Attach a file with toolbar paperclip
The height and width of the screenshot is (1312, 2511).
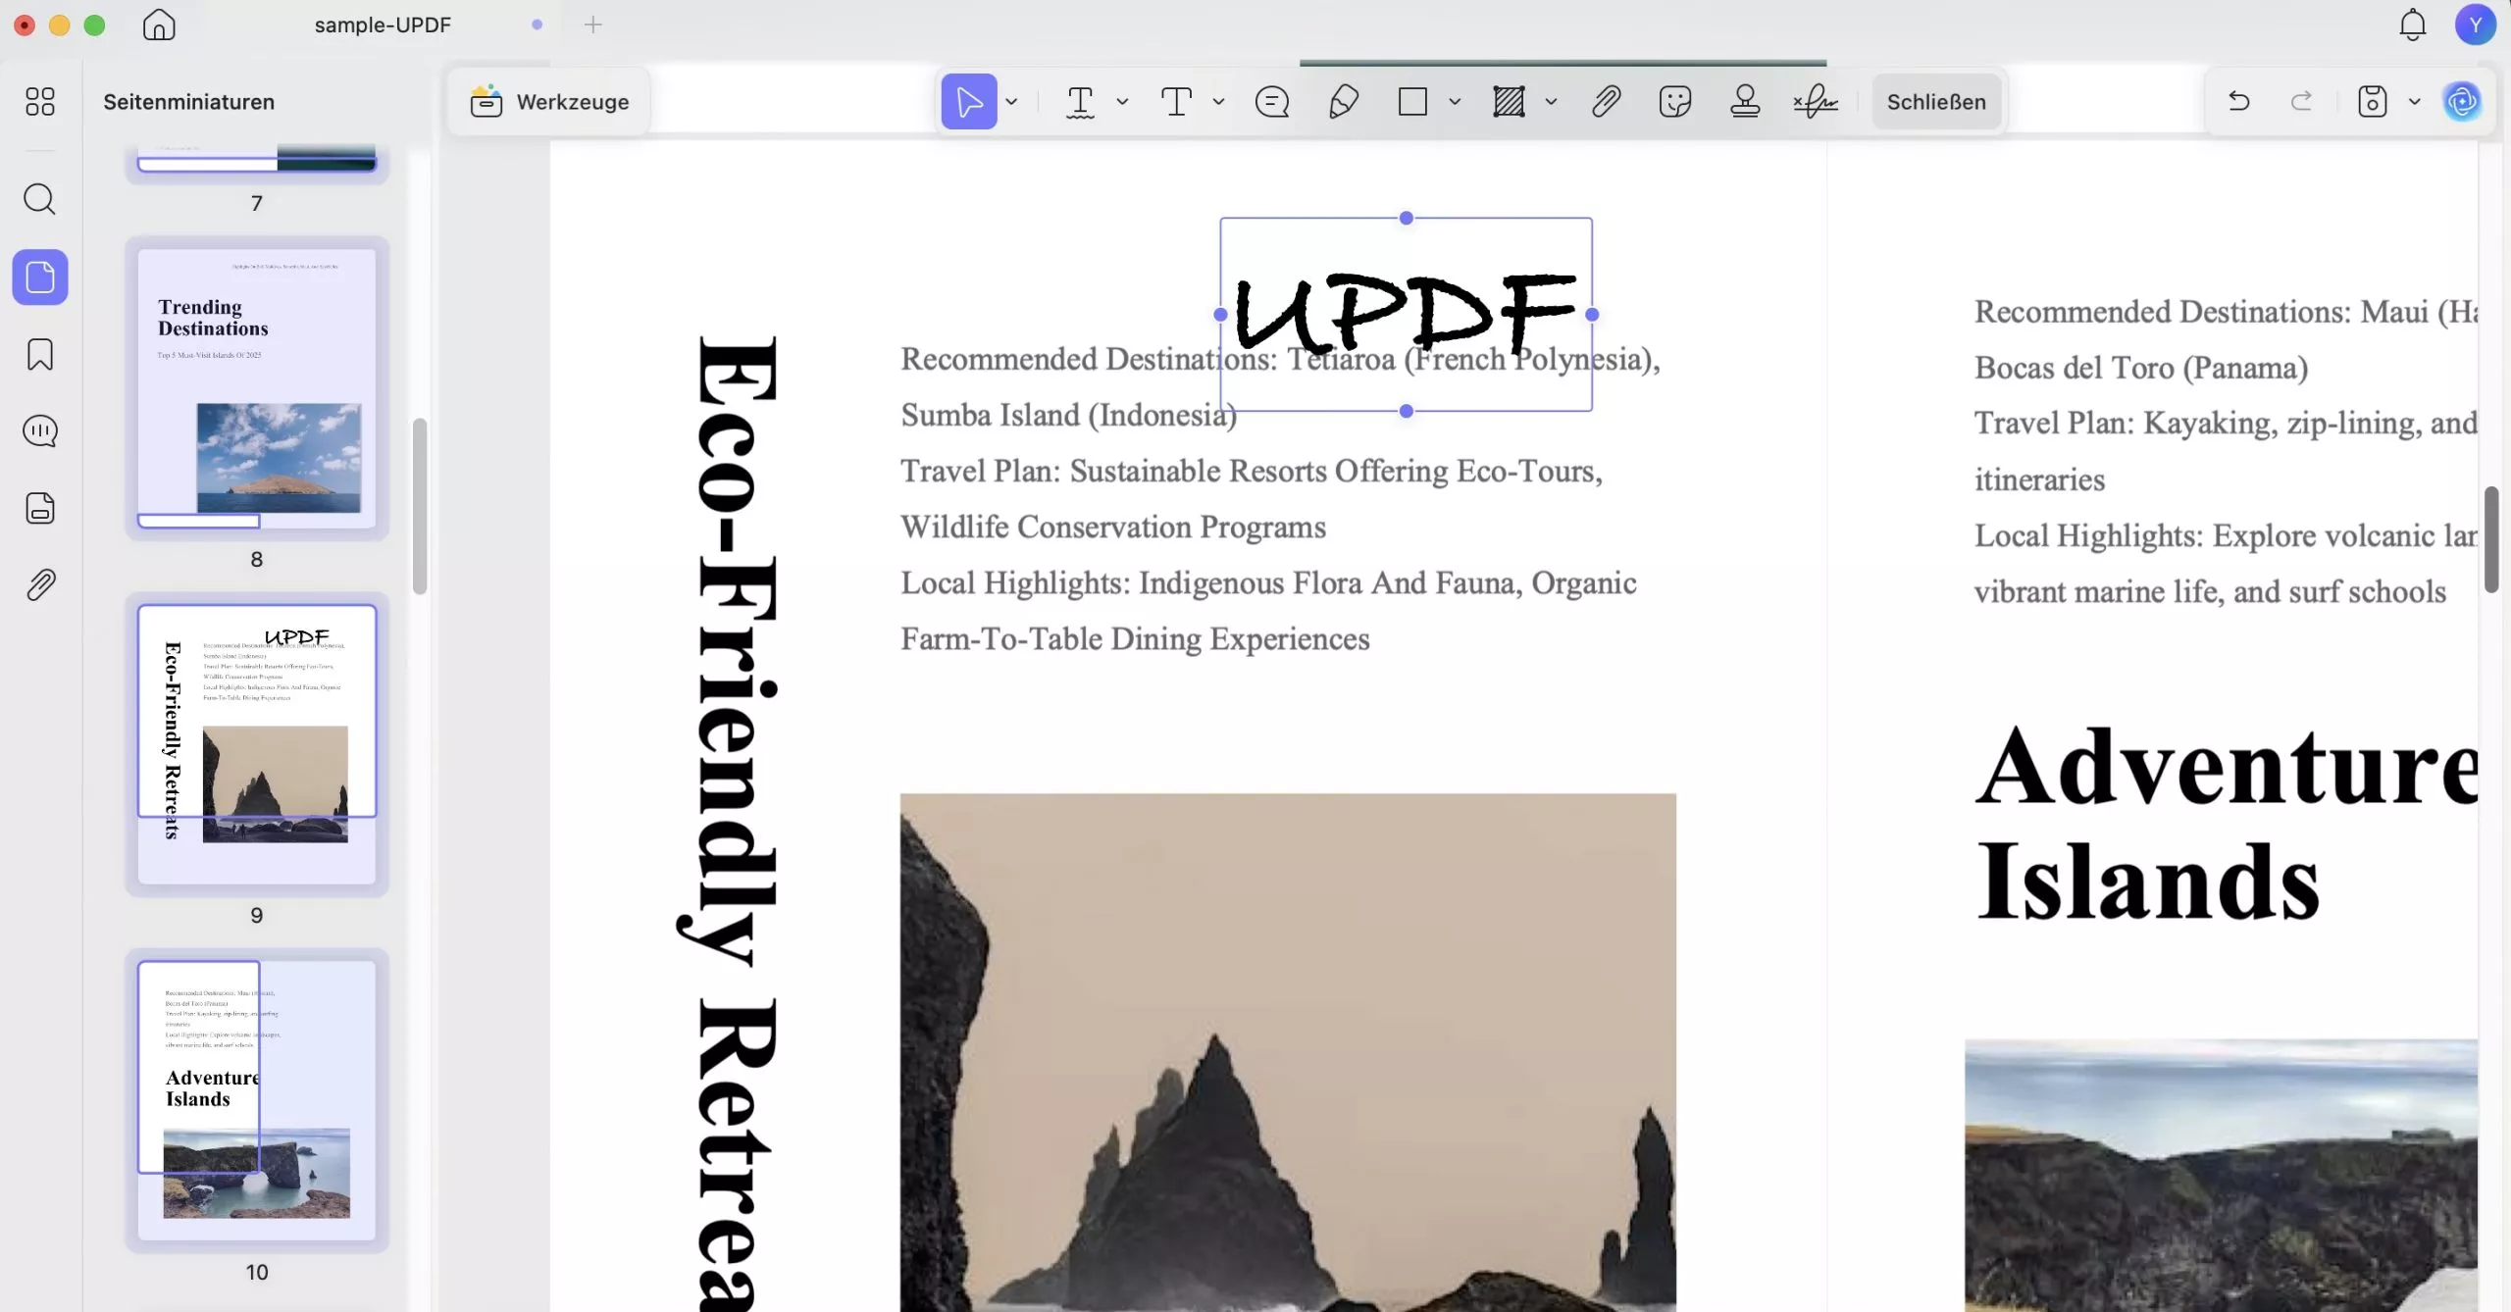click(x=1606, y=102)
